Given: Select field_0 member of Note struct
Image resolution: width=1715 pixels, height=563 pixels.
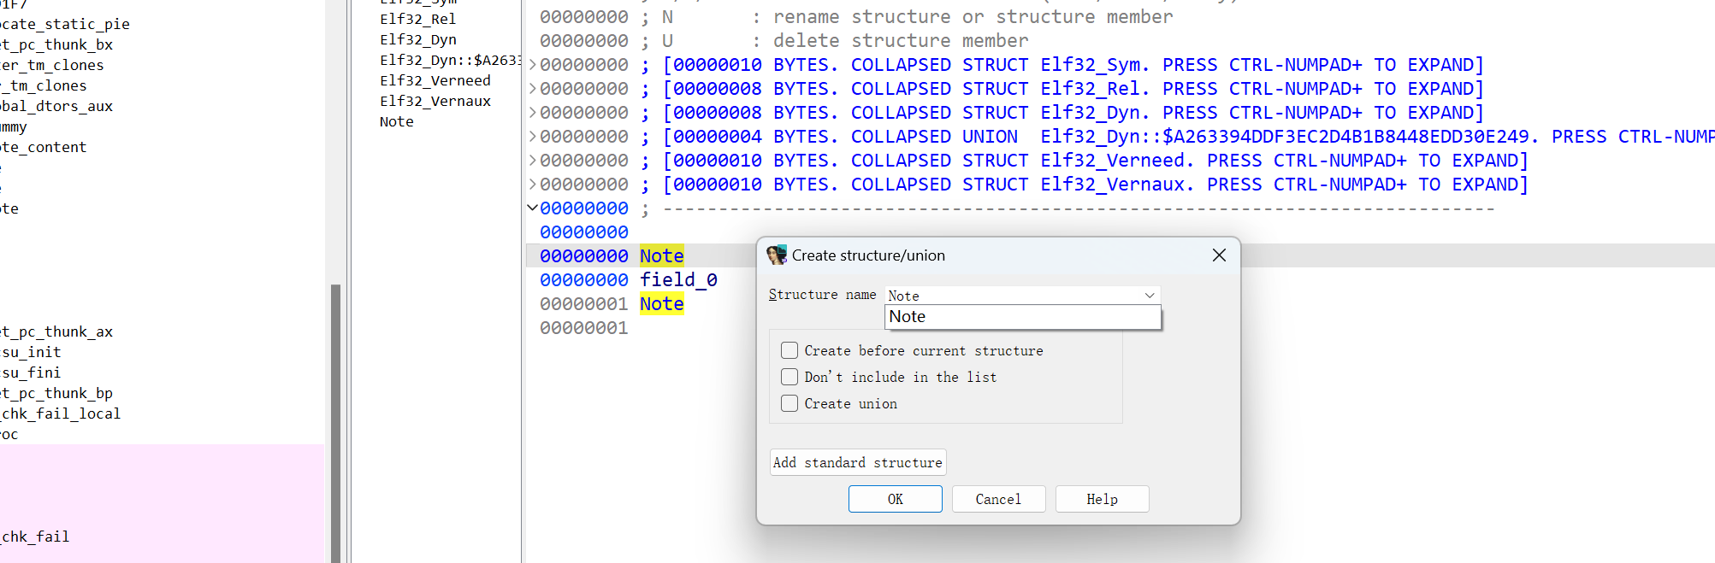Looking at the screenshot, I should tap(678, 280).
